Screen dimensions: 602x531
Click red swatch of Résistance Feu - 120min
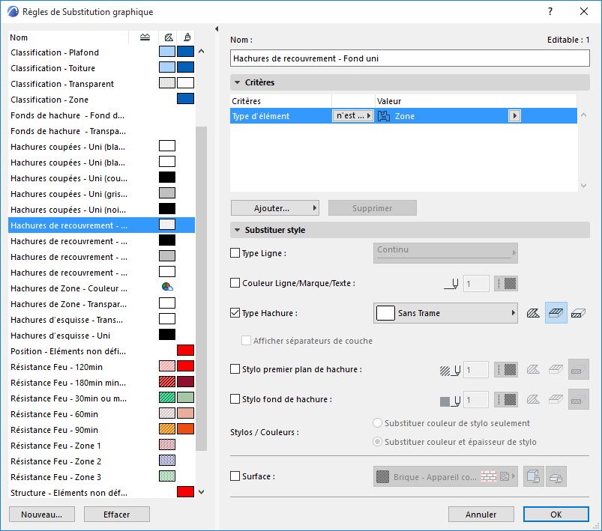pos(185,366)
